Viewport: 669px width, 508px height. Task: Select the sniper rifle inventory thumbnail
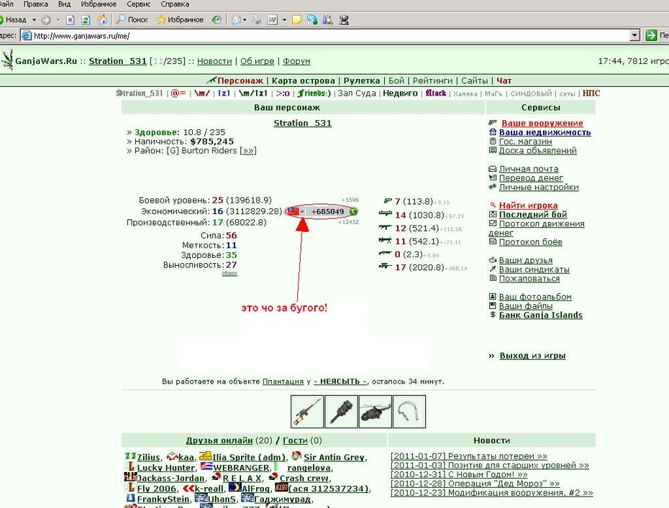(306, 411)
